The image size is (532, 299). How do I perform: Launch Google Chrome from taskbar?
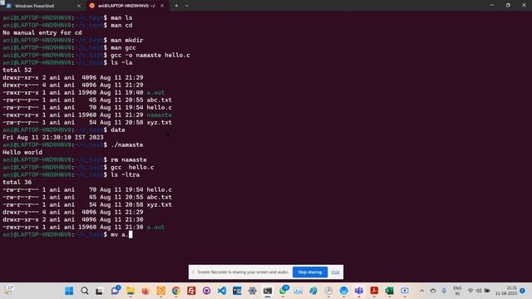176,291
